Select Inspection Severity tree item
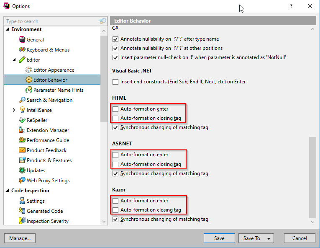The image size is (320, 248). [x=48, y=221]
